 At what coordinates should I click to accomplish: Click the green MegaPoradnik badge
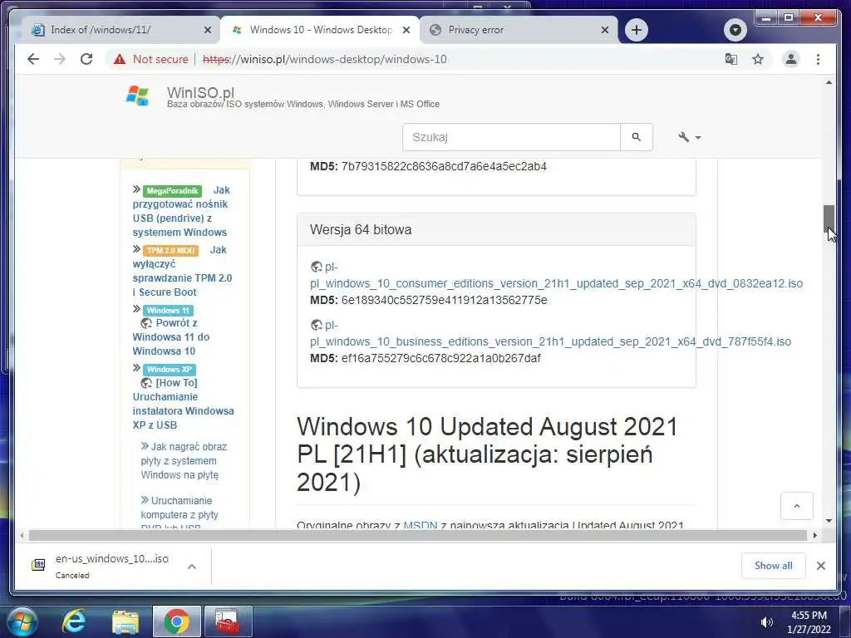(172, 190)
